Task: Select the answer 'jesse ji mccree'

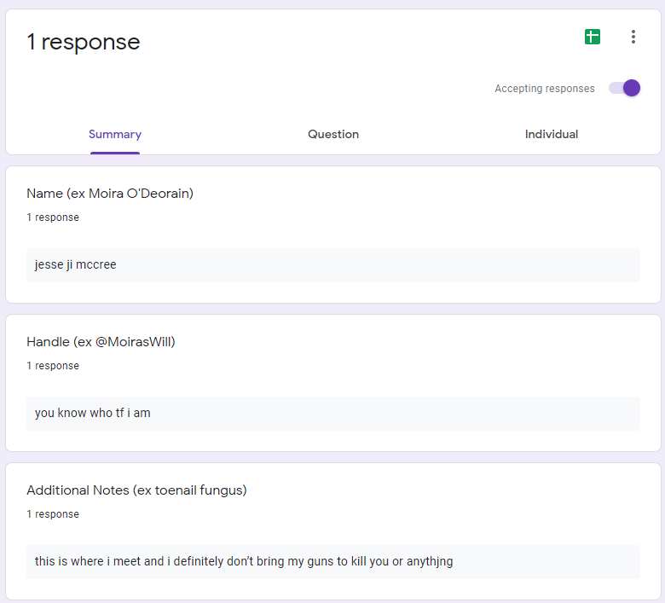Action: (332, 264)
